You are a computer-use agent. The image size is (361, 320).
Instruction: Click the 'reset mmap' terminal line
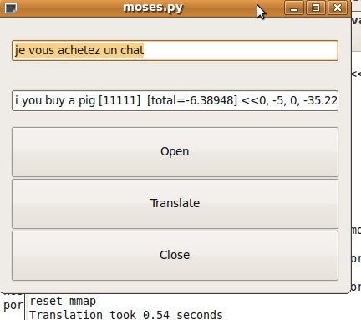[63, 302]
